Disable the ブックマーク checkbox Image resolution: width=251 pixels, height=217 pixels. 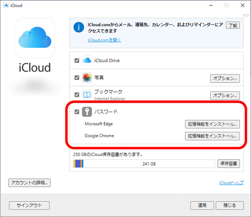(x=77, y=95)
